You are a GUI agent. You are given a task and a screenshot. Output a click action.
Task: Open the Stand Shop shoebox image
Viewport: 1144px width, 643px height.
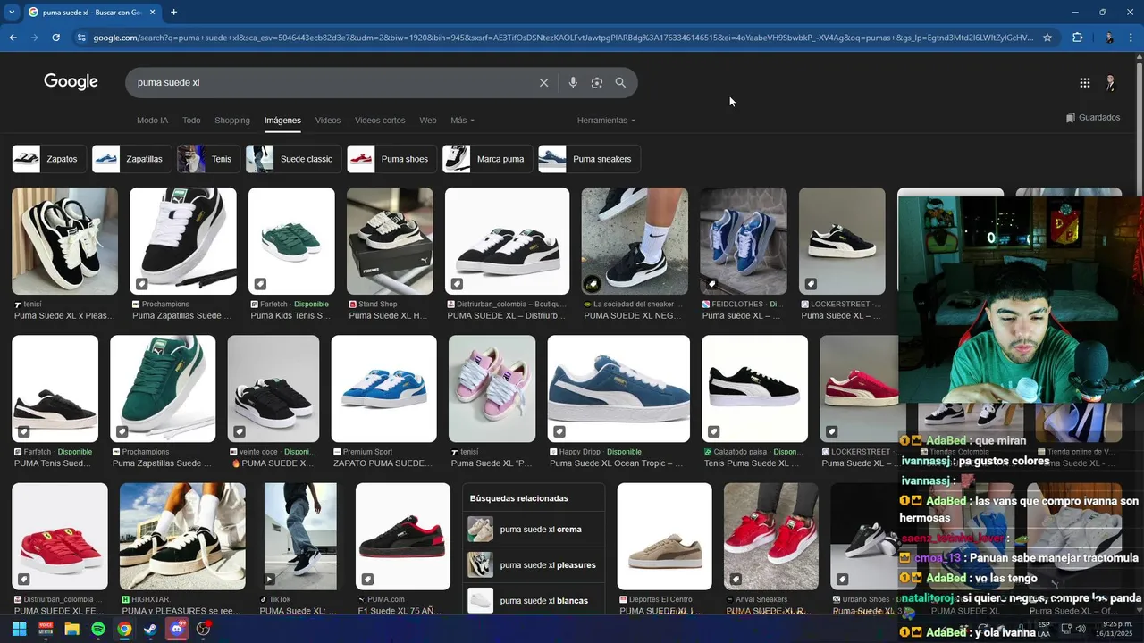[x=390, y=241]
